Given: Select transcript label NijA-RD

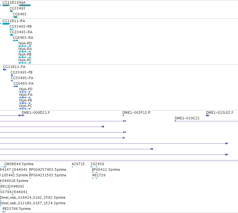Looking at the screenshot, I should point(25,43).
